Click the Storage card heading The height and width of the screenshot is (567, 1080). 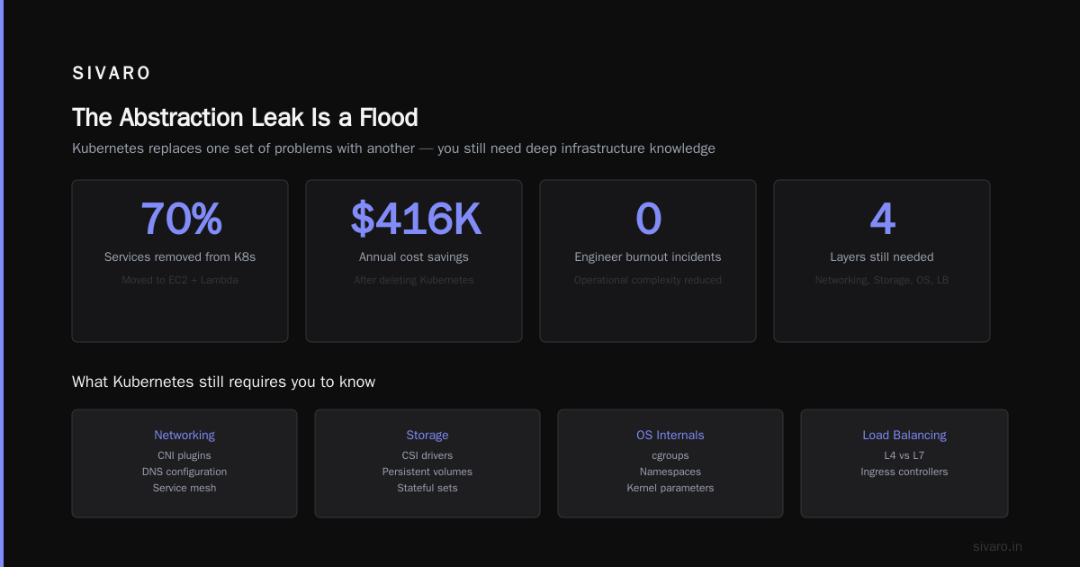pyautogui.click(x=427, y=435)
